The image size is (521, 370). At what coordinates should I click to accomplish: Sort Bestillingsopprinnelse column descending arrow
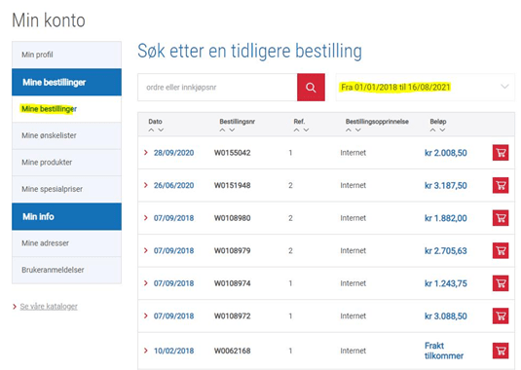(357, 129)
